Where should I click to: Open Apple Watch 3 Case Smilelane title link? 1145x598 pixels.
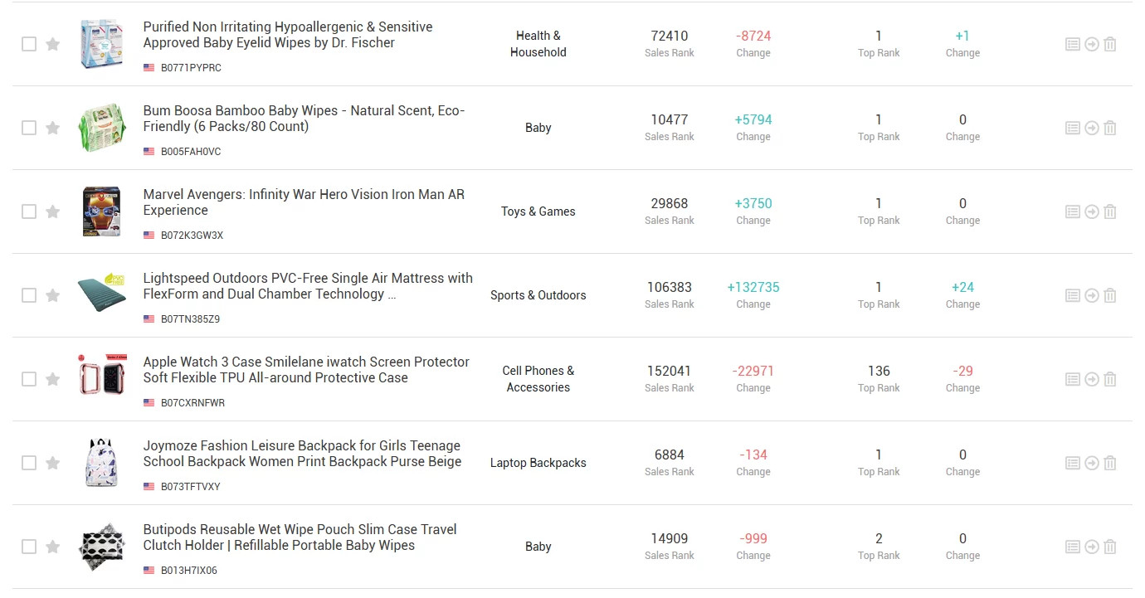coord(306,370)
